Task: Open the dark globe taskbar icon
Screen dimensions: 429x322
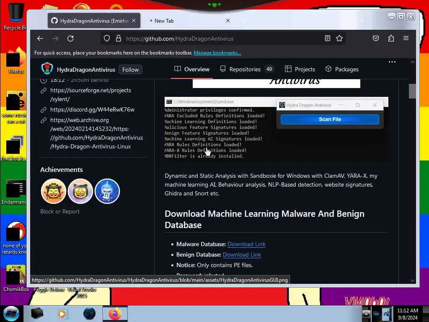Action: [89, 314]
